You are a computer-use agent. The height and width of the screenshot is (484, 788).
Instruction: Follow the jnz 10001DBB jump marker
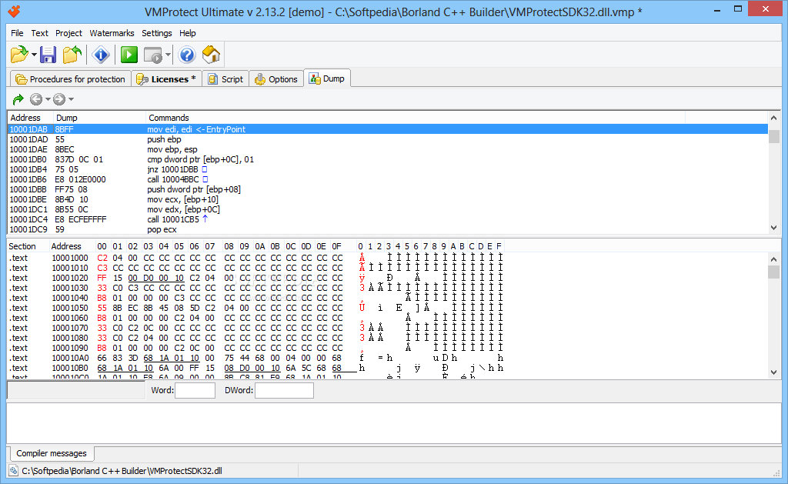pyautogui.click(x=205, y=169)
